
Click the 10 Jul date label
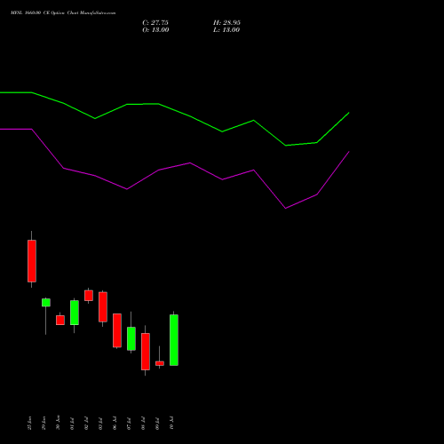[x=171, y=424]
